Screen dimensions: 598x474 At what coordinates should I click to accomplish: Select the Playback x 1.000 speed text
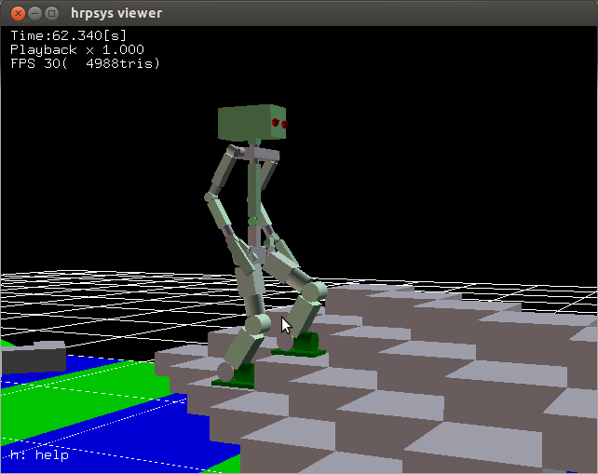(x=77, y=50)
